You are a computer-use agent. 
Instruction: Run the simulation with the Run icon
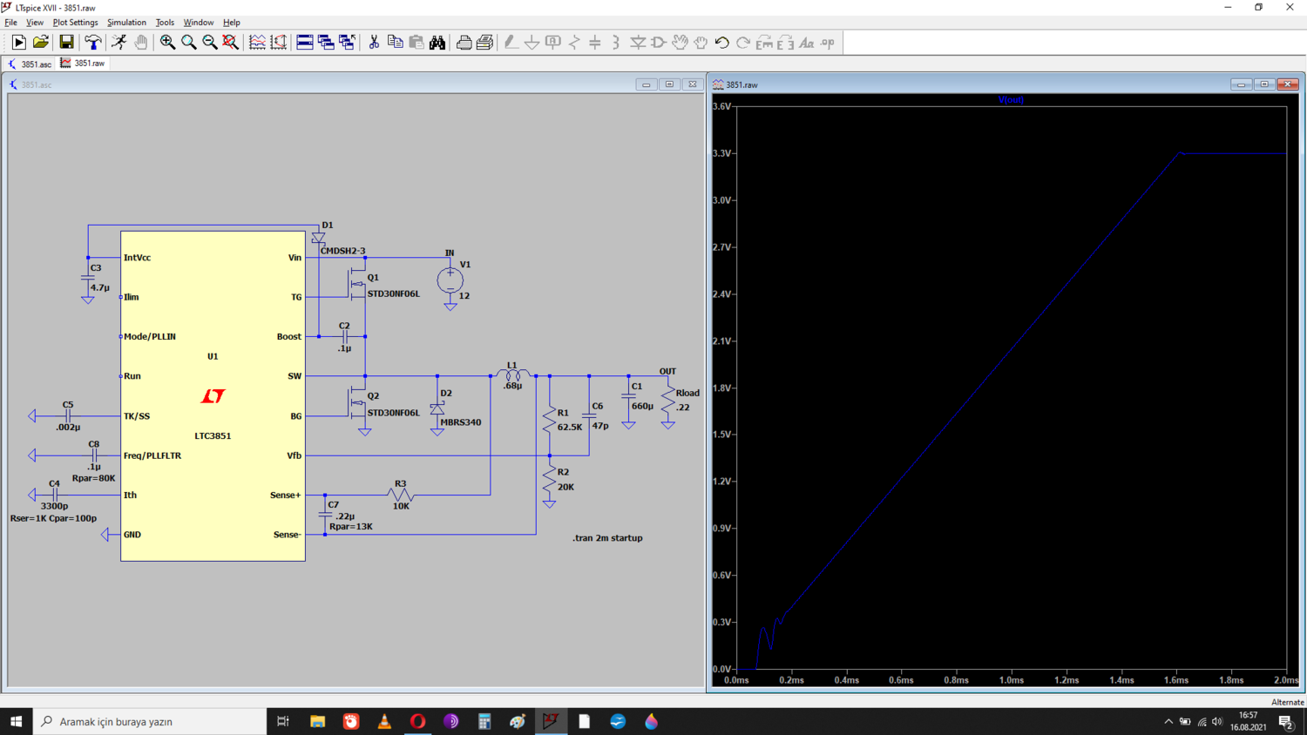[x=18, y=42]
